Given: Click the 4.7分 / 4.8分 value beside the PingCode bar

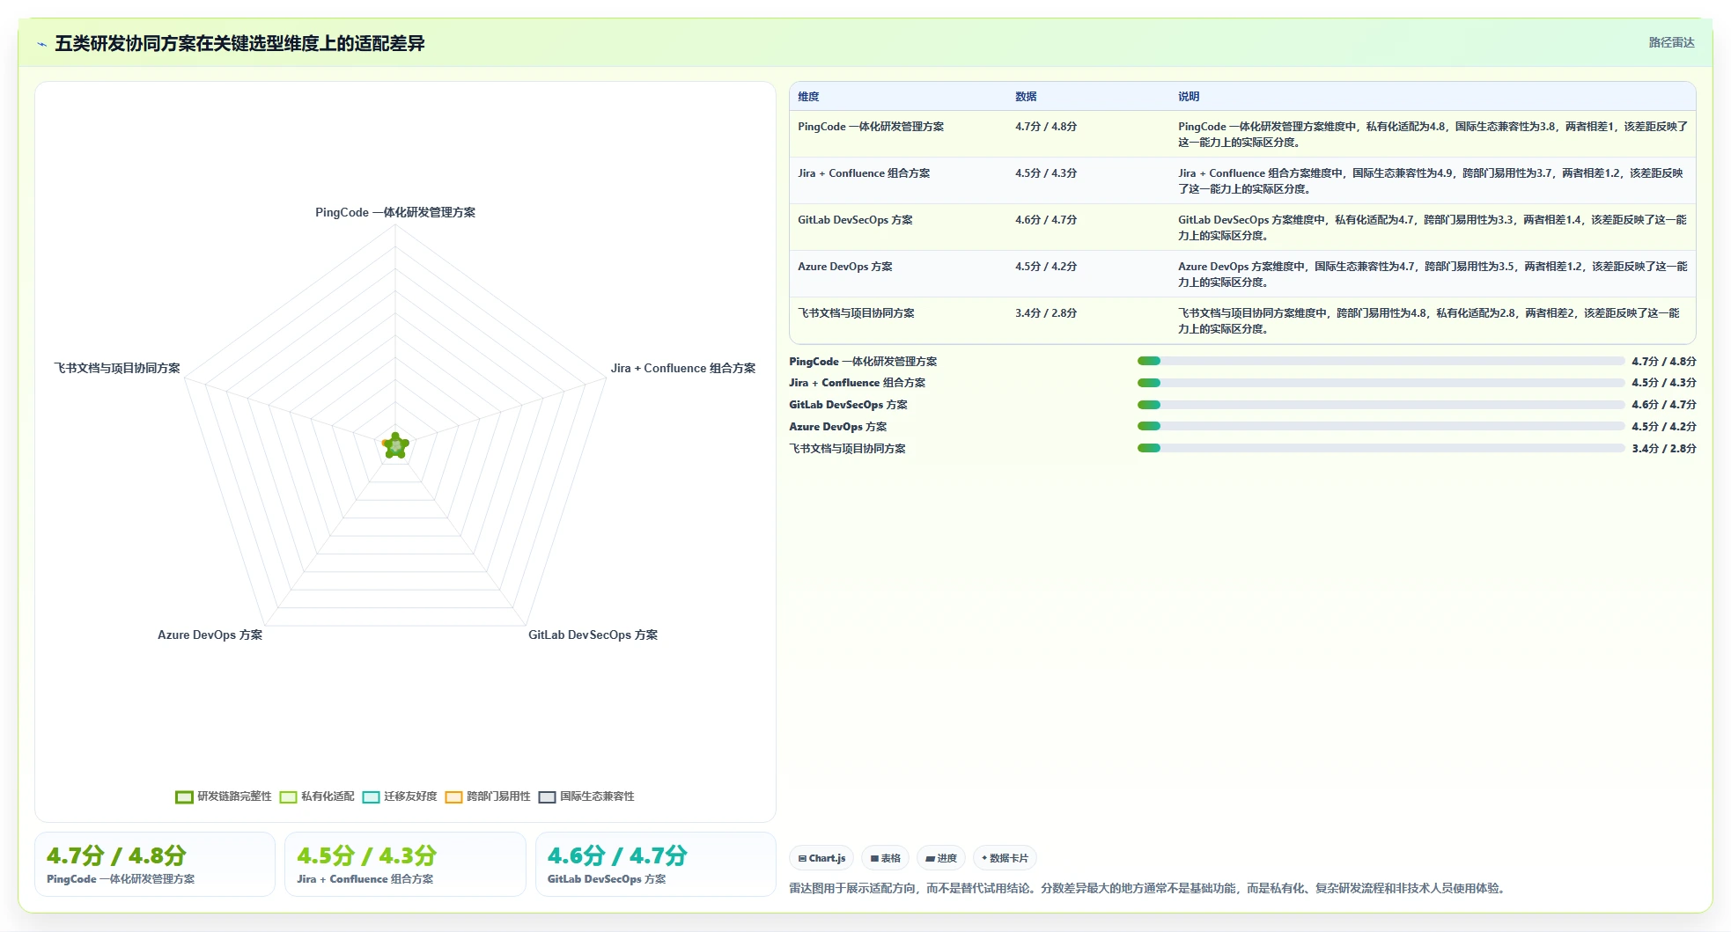Looking at the screenshot, I should click(1664, 362).
